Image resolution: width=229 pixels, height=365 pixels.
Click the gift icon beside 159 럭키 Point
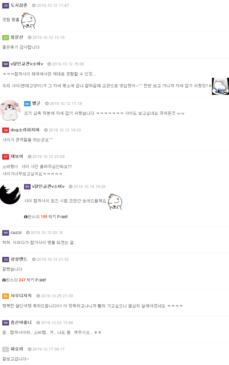(26, 217)
